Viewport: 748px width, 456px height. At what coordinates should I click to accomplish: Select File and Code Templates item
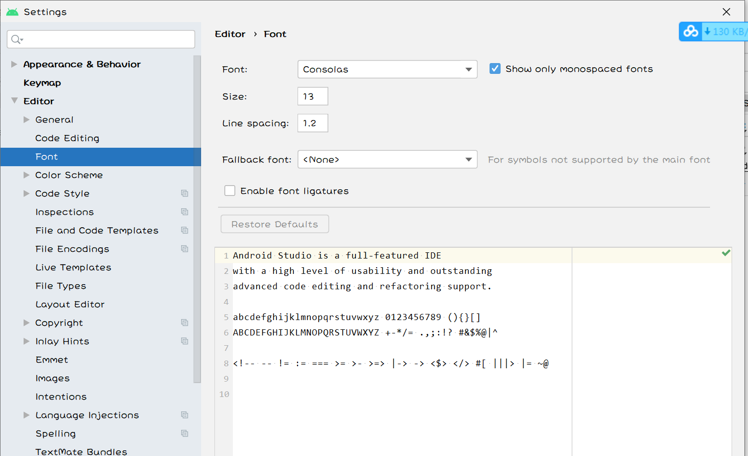click(x=97, y=230)
